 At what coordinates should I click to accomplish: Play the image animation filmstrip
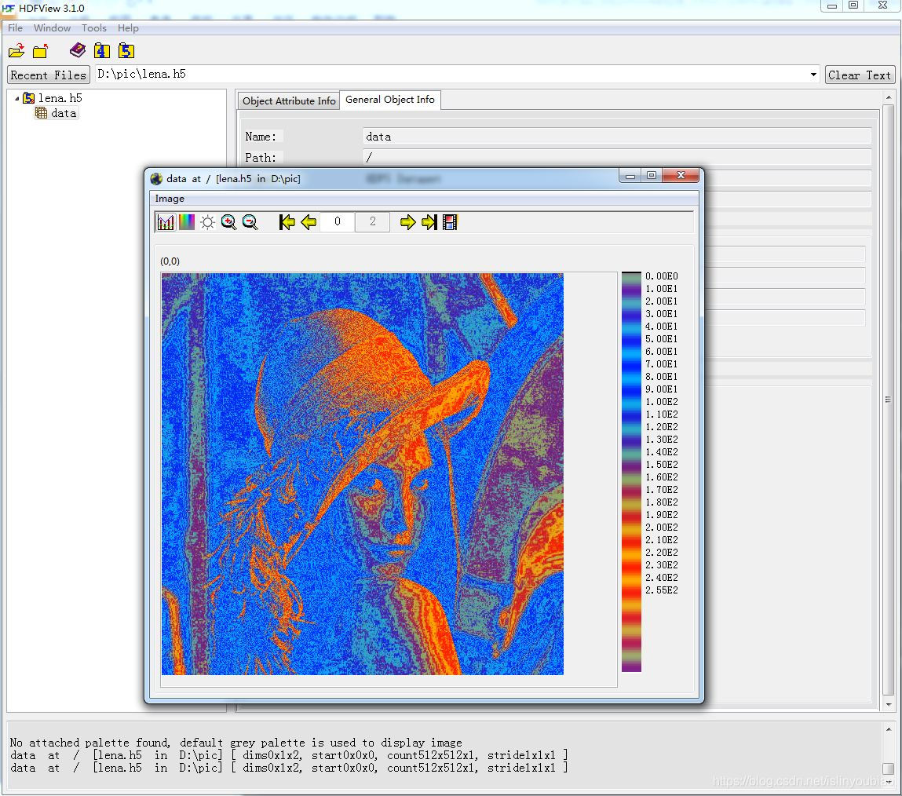click(x=450, y=222)
